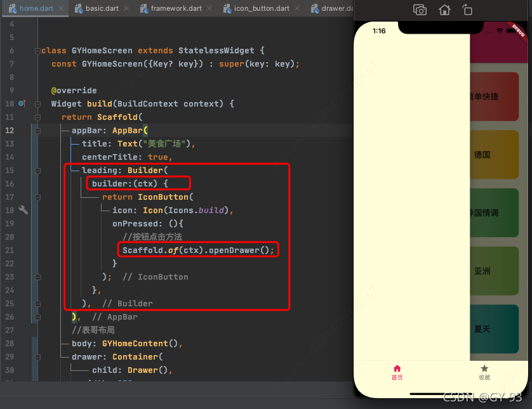Place cursor on '@override' annotation

pos(74,91)
